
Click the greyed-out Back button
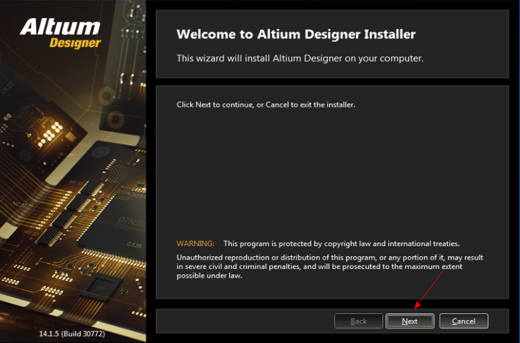click(x=359, y=321)
